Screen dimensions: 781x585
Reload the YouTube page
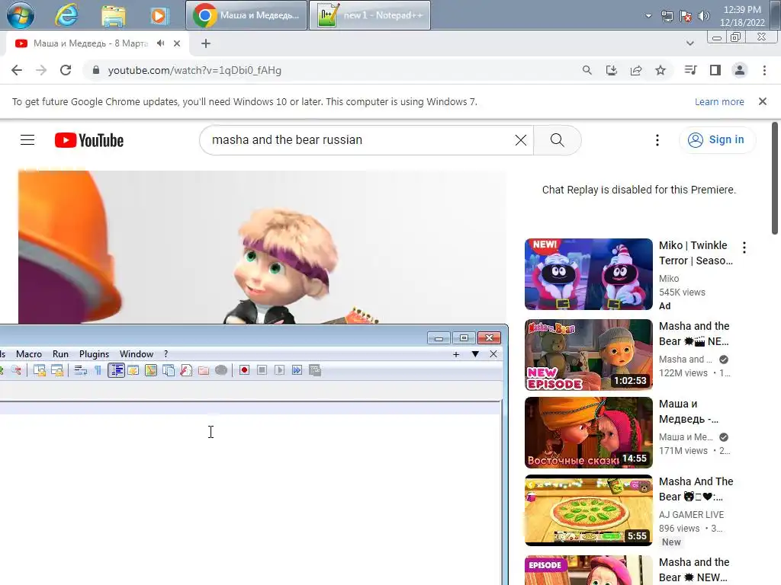coord(66,70)
